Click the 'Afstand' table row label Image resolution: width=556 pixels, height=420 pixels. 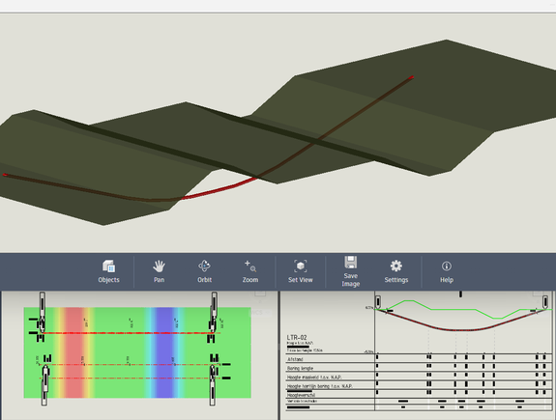tap(295, 359)
